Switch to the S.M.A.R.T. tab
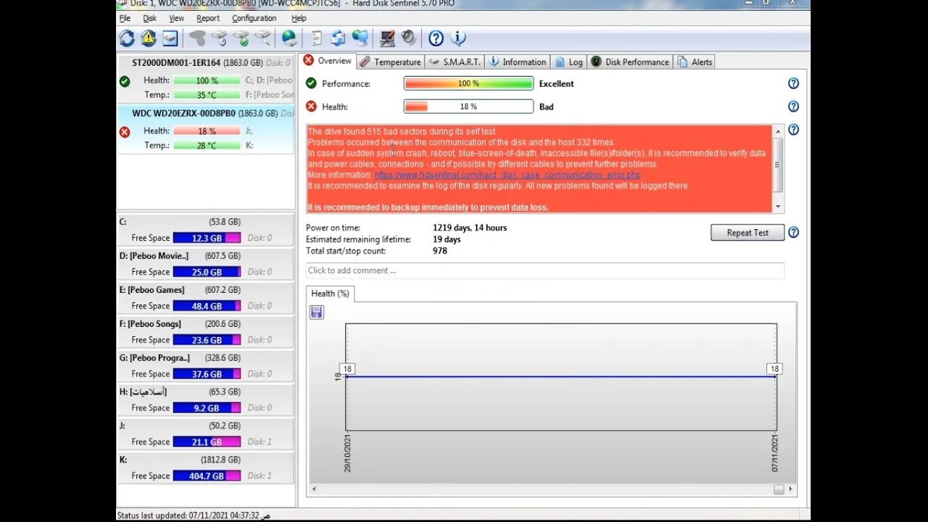Viewport: 928px width, 522px height. 454,62
